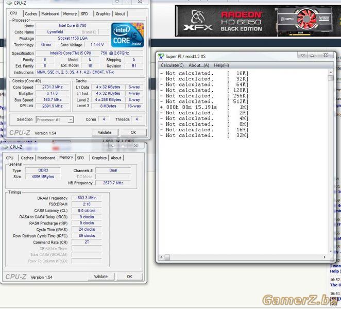Click the Level 3 cache value '8 MBytes'
Image resolution: width=341 pixels, height=309 pixels.
coord(108,106)
